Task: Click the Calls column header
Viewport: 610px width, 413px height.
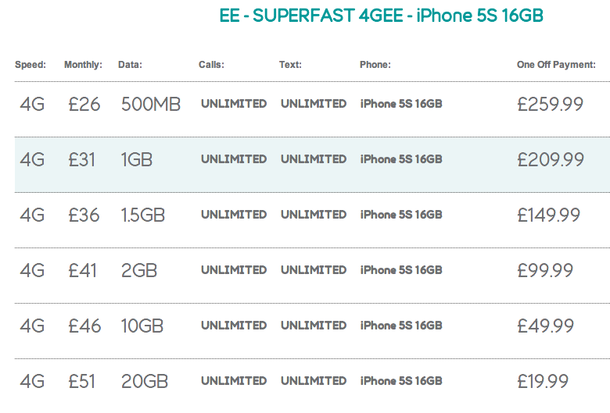Action: (x=211, y=65)
